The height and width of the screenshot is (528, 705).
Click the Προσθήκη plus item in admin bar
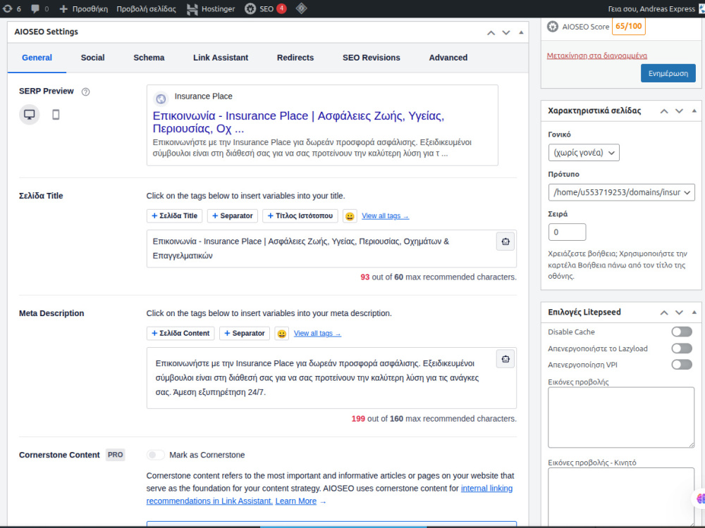pyautogui.click(x=84, y=8)
